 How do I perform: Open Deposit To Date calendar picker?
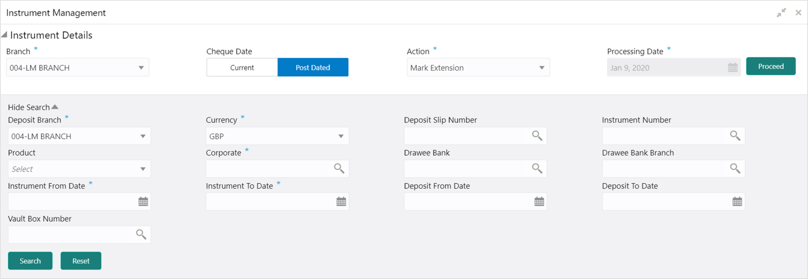(x=737, y=201)
